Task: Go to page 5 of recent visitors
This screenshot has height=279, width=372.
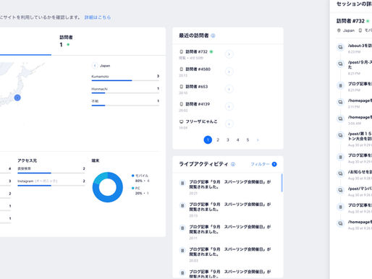Action: point(248,139)
